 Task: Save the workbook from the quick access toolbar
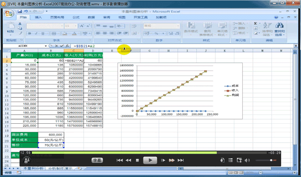tap(19, 11)
